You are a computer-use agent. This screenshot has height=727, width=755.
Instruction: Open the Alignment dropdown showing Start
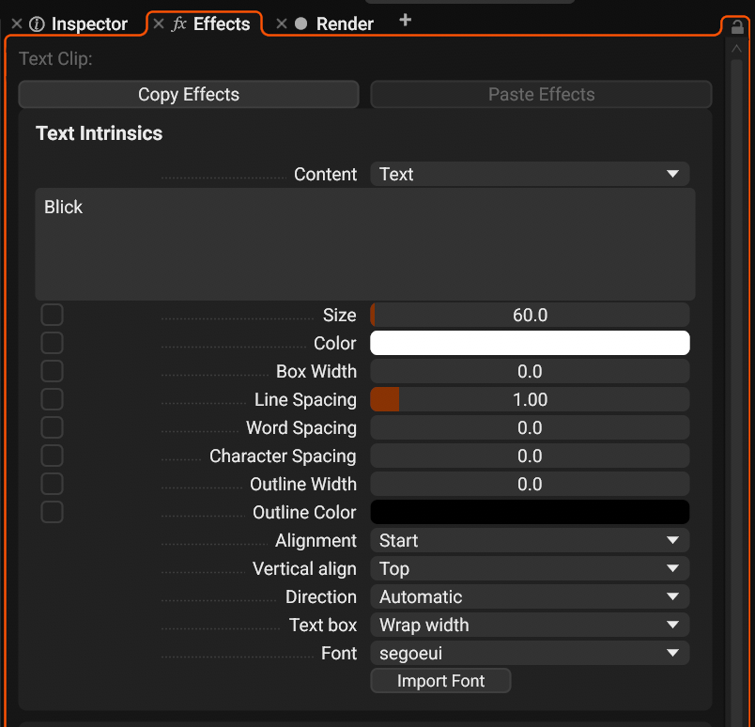pyautogui.click(x=530, y=540)
